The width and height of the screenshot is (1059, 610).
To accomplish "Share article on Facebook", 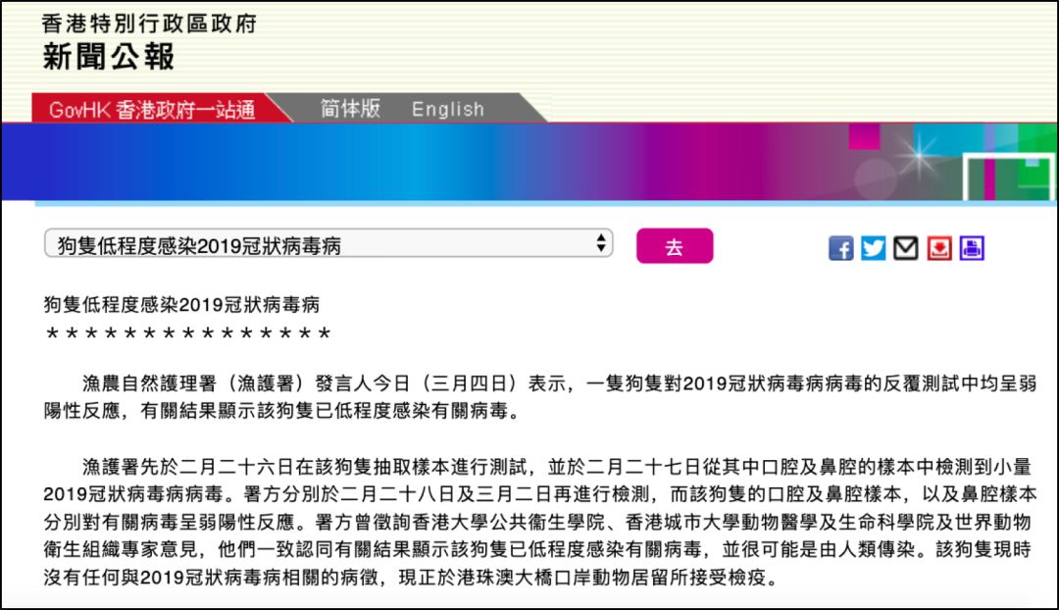I will point(840,248).
